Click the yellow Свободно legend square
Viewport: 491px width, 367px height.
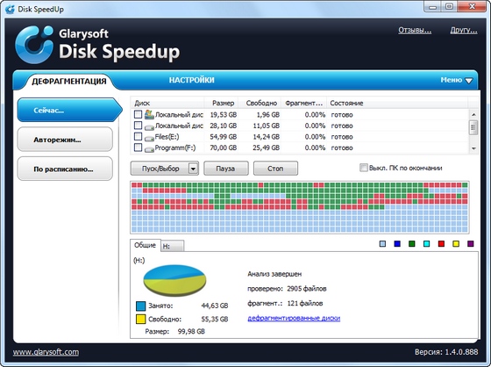click(x=140, y=319)
